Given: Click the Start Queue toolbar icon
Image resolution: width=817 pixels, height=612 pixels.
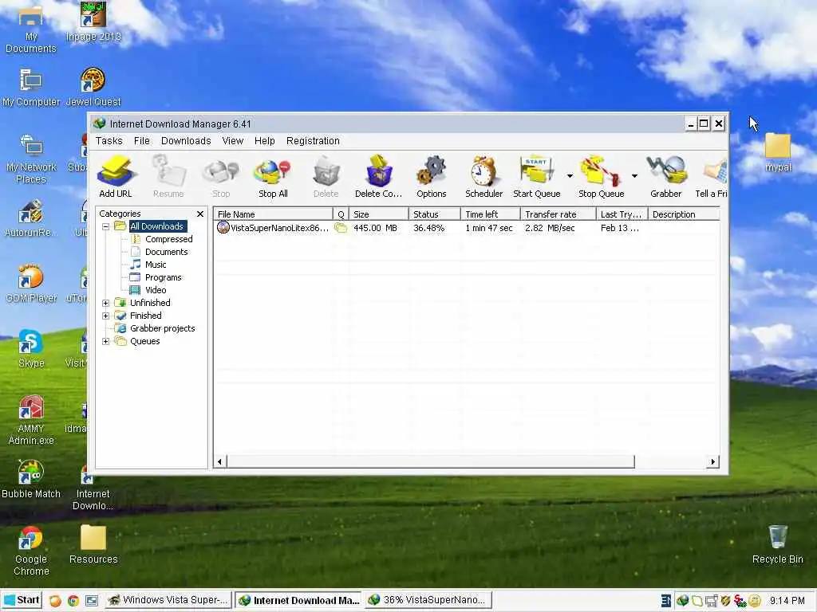Looking at the screenshot, I should (x=537, y=176).
